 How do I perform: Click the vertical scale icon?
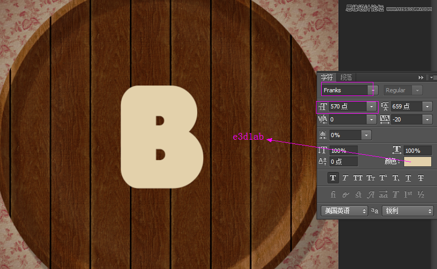[x=322, y=150]
